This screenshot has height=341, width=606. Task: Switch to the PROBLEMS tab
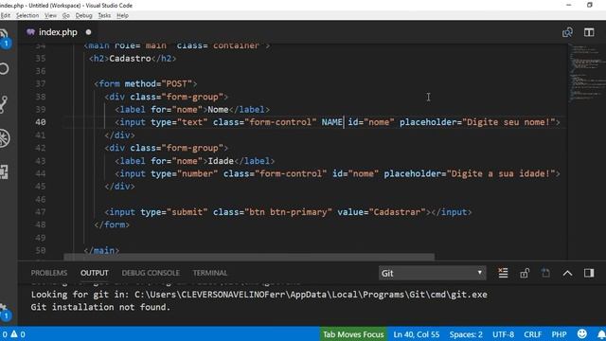point(49,273)
